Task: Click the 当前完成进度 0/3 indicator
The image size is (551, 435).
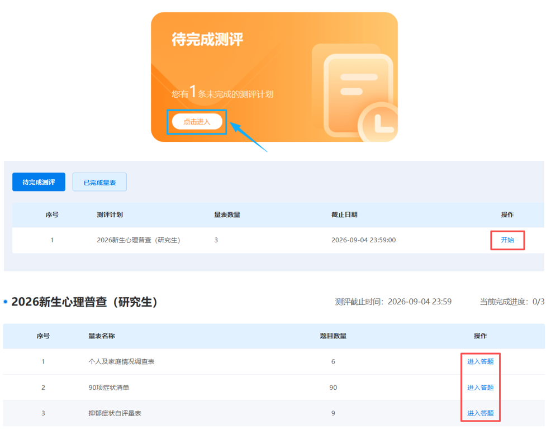Action: 512,302
